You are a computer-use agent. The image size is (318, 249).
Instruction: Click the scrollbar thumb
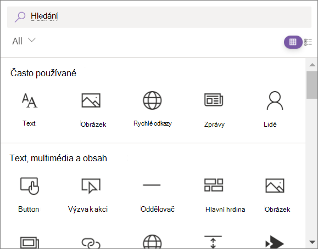pyautogui.click(x=312, y=85)
